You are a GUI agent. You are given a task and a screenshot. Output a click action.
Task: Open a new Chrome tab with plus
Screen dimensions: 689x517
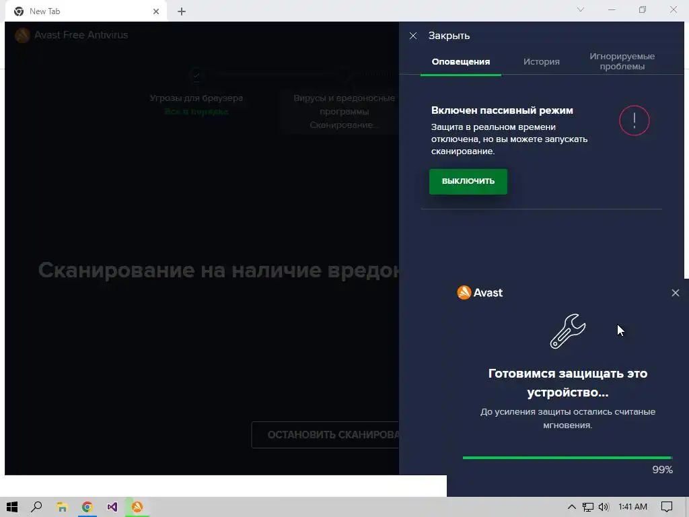pos(182,11)
